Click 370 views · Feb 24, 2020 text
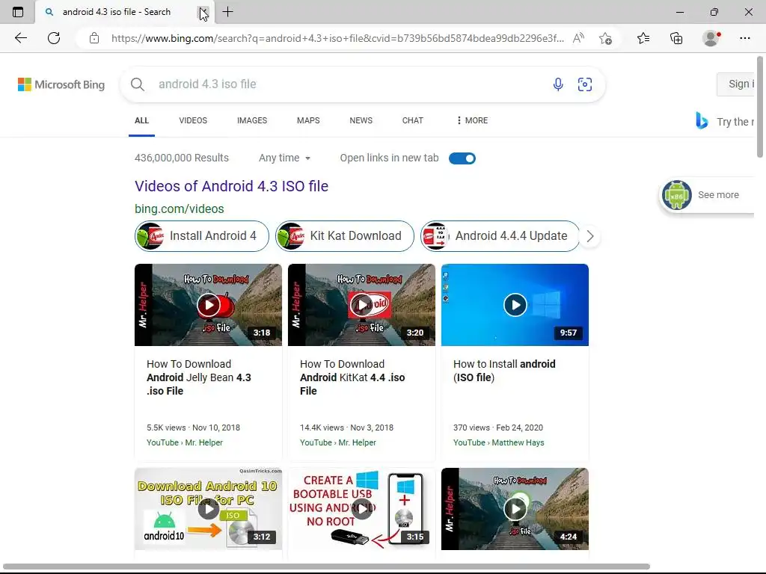The height and width of the screenshot is (574, 766). coord(497,428)
